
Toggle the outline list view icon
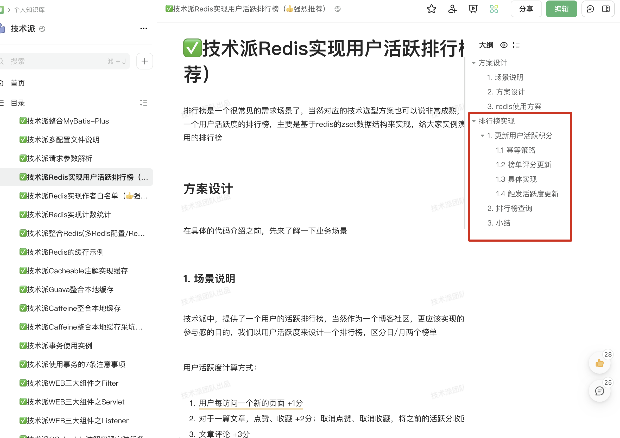click(516, 45)
